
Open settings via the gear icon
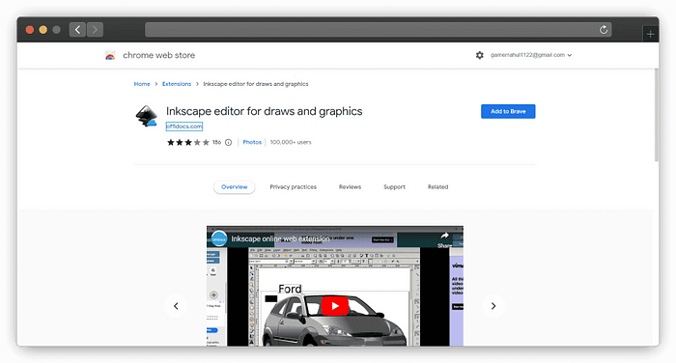(x=479, y=55)
